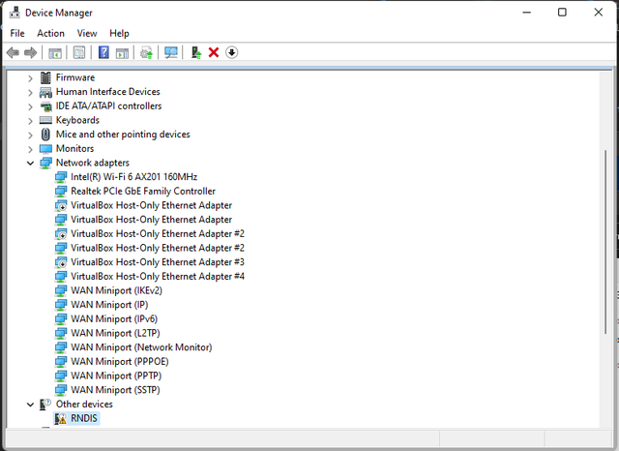Click the red X Uninstall device icon
The image size is (619, 451).
coord(214,52)
